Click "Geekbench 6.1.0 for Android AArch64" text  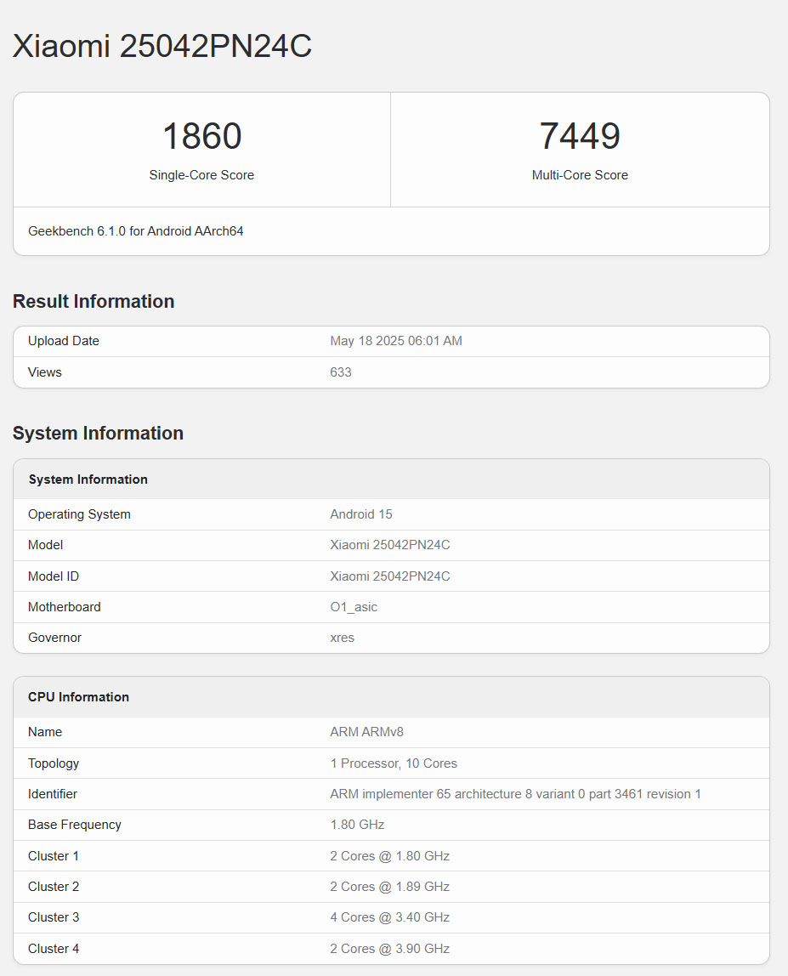click(x=136, y=231)
